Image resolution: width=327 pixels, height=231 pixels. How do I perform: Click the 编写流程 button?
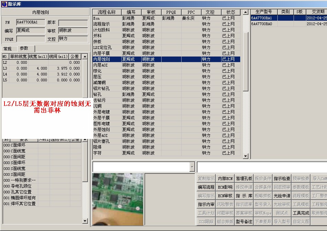tap(206, 187)
